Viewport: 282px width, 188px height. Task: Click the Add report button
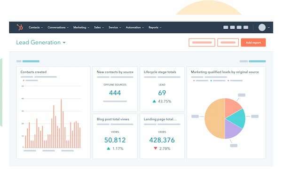253,42
